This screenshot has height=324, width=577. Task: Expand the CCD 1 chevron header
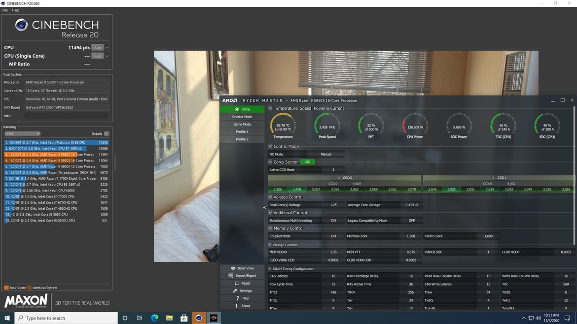pyautogui.click(x=500, y=178)
